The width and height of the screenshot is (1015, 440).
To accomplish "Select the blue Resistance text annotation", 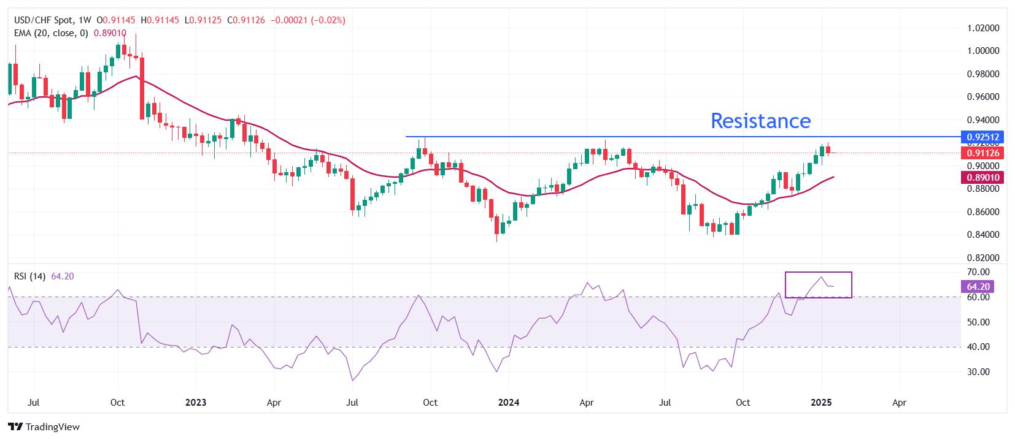I will (x=760, y=120).
